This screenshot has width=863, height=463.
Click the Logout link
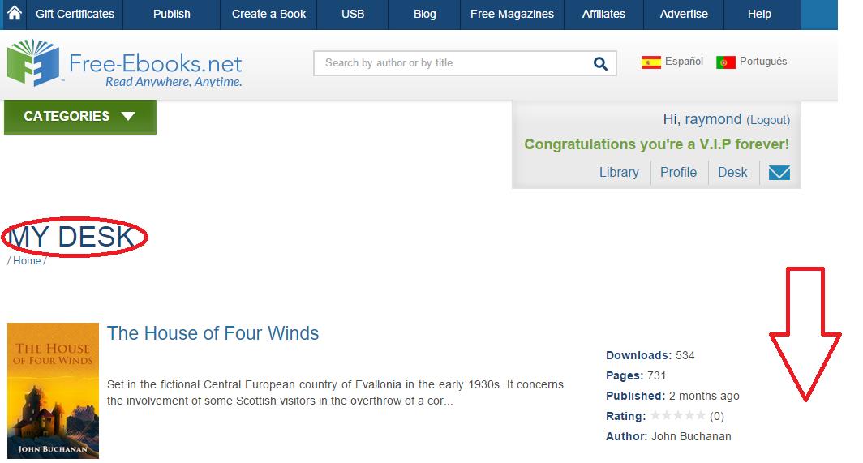pos(767,120)
